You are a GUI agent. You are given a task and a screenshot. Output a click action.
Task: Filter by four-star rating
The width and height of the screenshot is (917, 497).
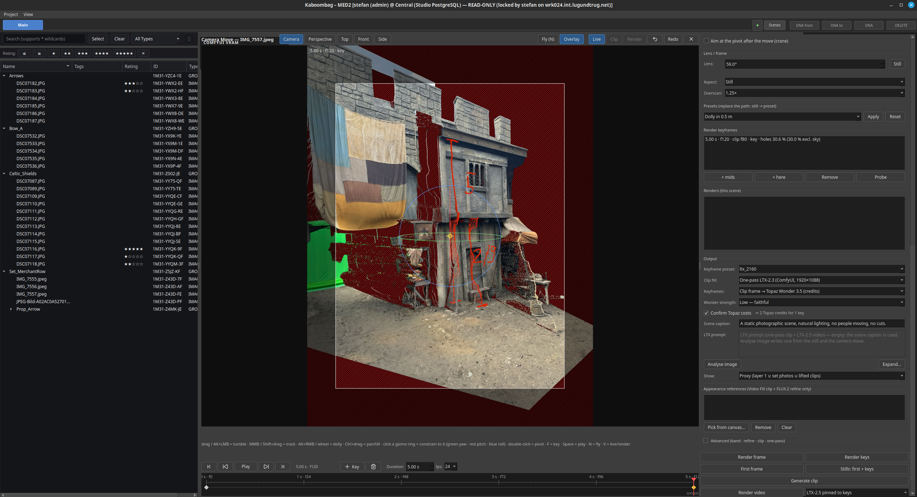click(101, 53)
